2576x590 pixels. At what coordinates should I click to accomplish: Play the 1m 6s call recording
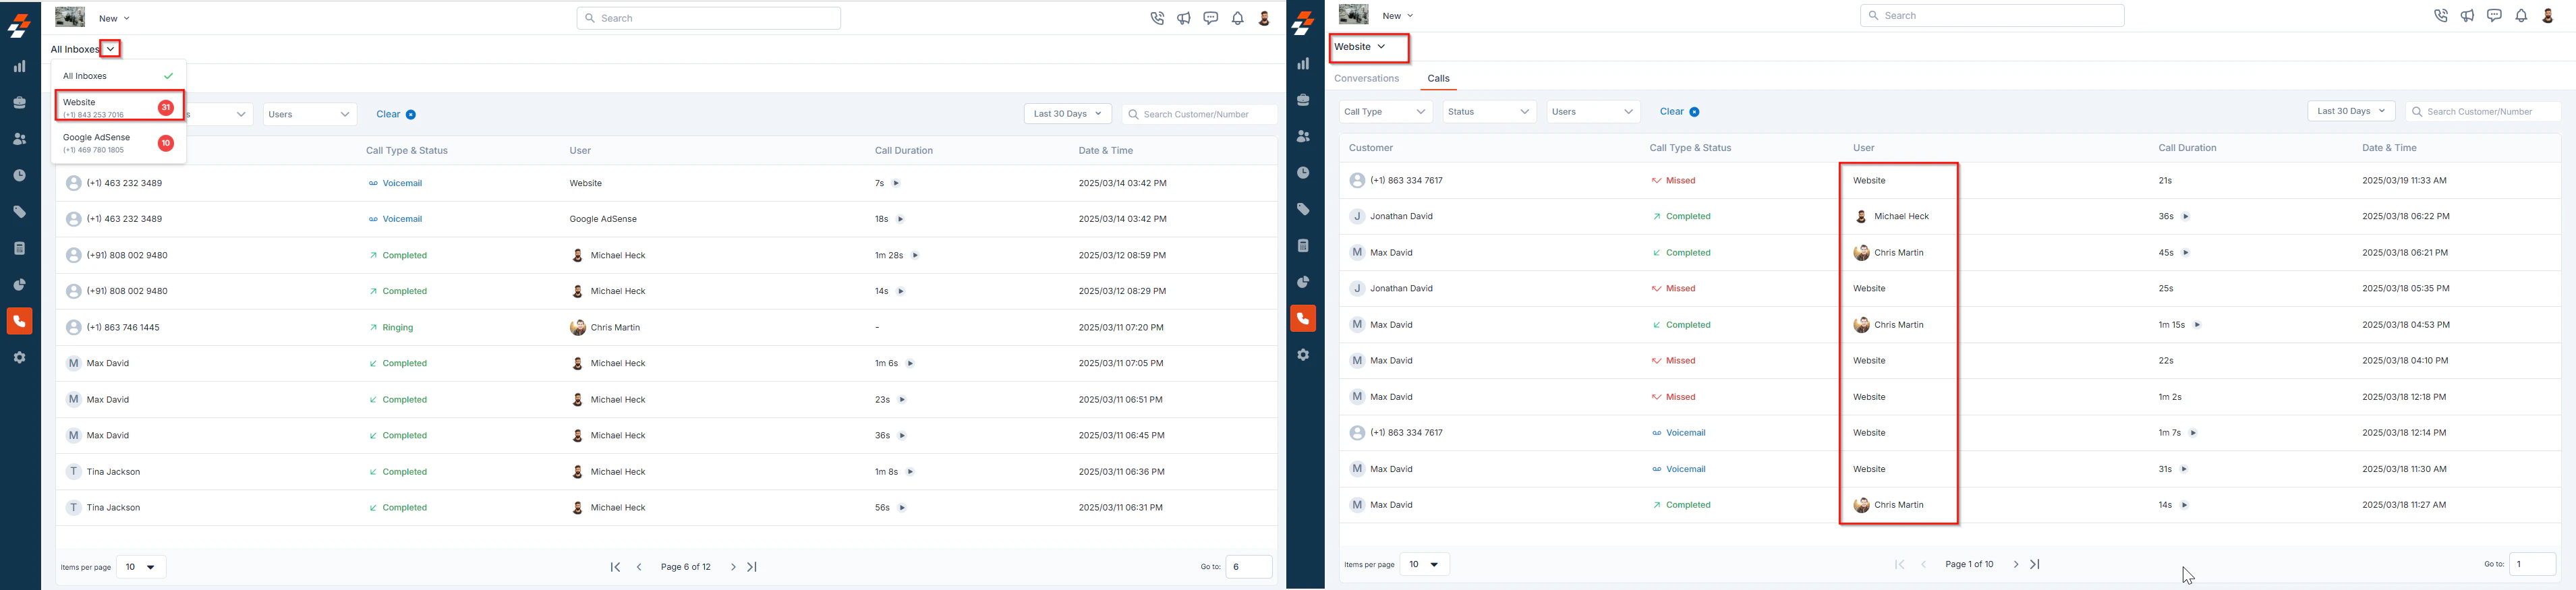click(x=910, y=363)
